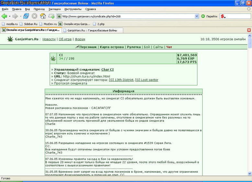Open the Бой page
This screenshot has width=252, height=182.
click(147, 47)
